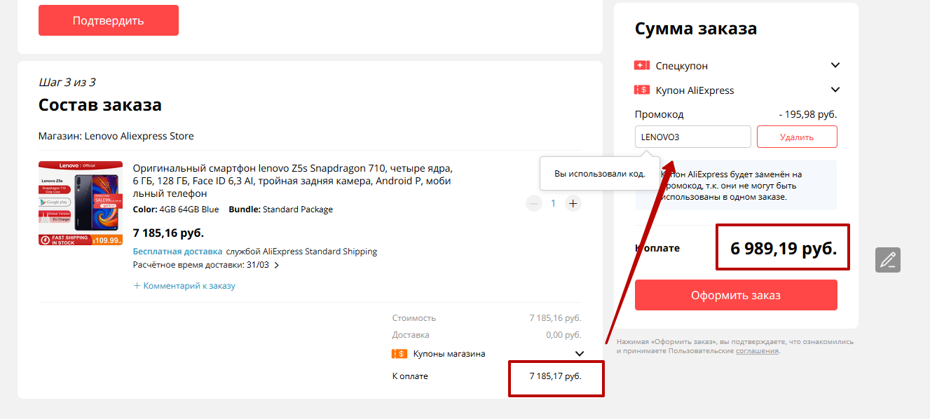The image size is (930, 419).
Task: Decrease product quantity with minus button
Action: [534, 203]
